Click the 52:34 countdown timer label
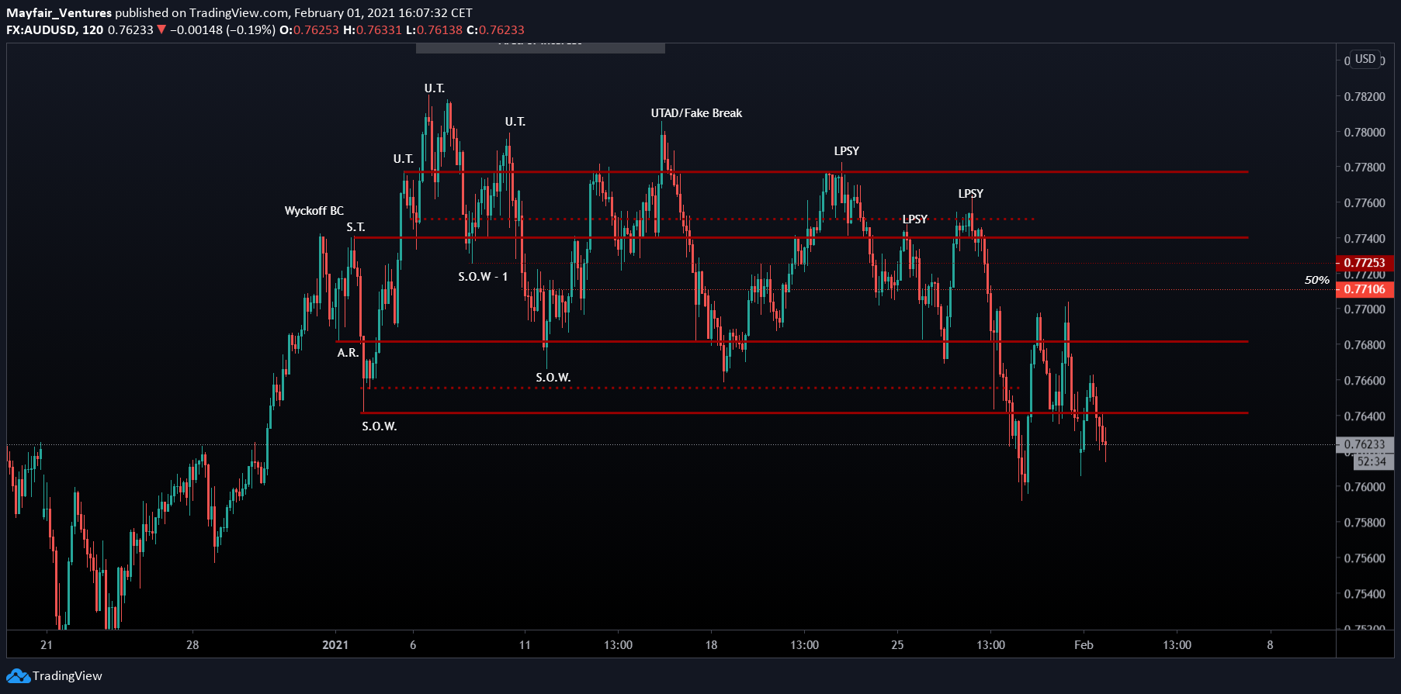Viewport: 1401px width, 694px height. coord(1372,461)
